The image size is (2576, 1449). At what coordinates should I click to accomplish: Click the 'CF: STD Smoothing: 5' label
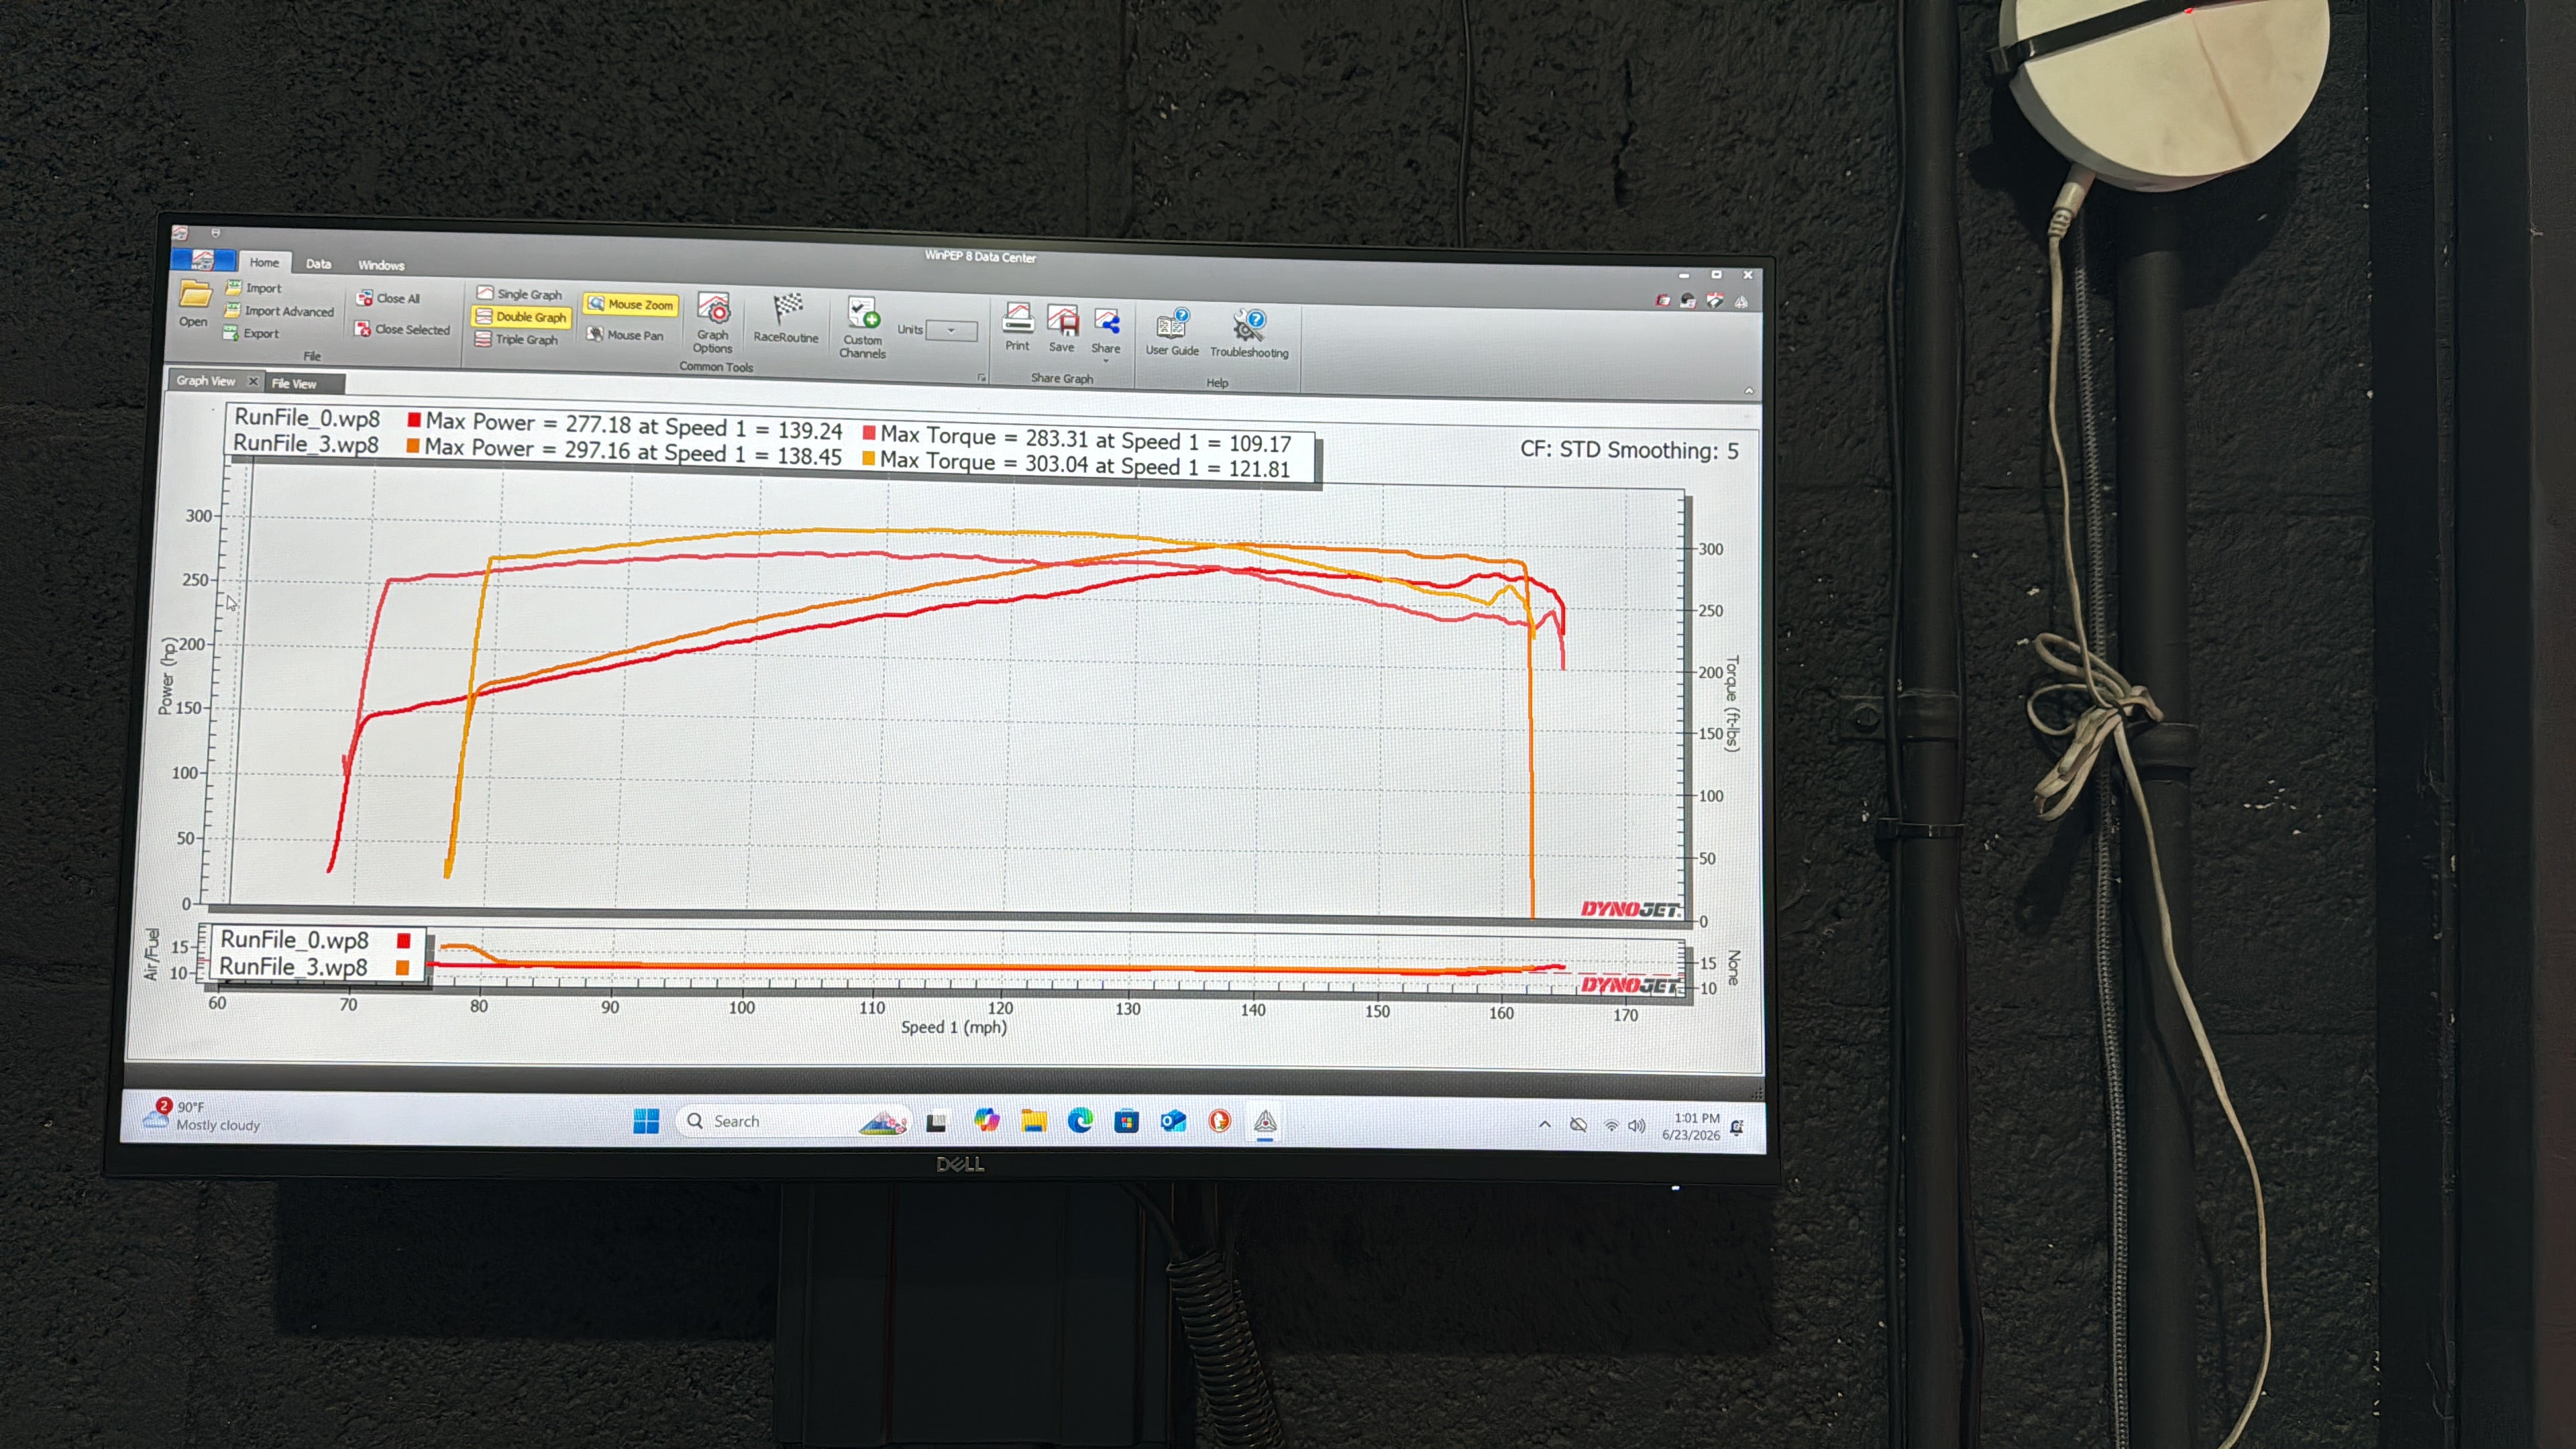pyautogui.click(x=1630, y=450)
